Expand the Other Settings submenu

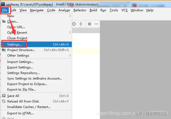(x=36, y=56)
